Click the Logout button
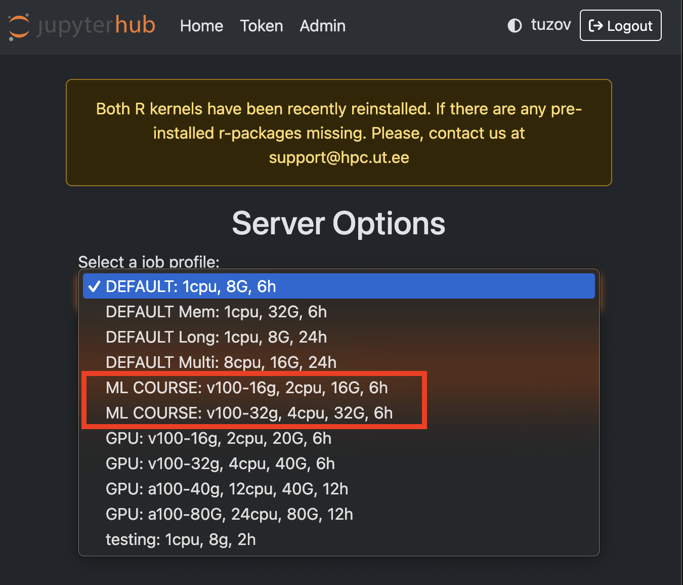The height and width of the screenshot is (585, 683). tap(620, 25)
